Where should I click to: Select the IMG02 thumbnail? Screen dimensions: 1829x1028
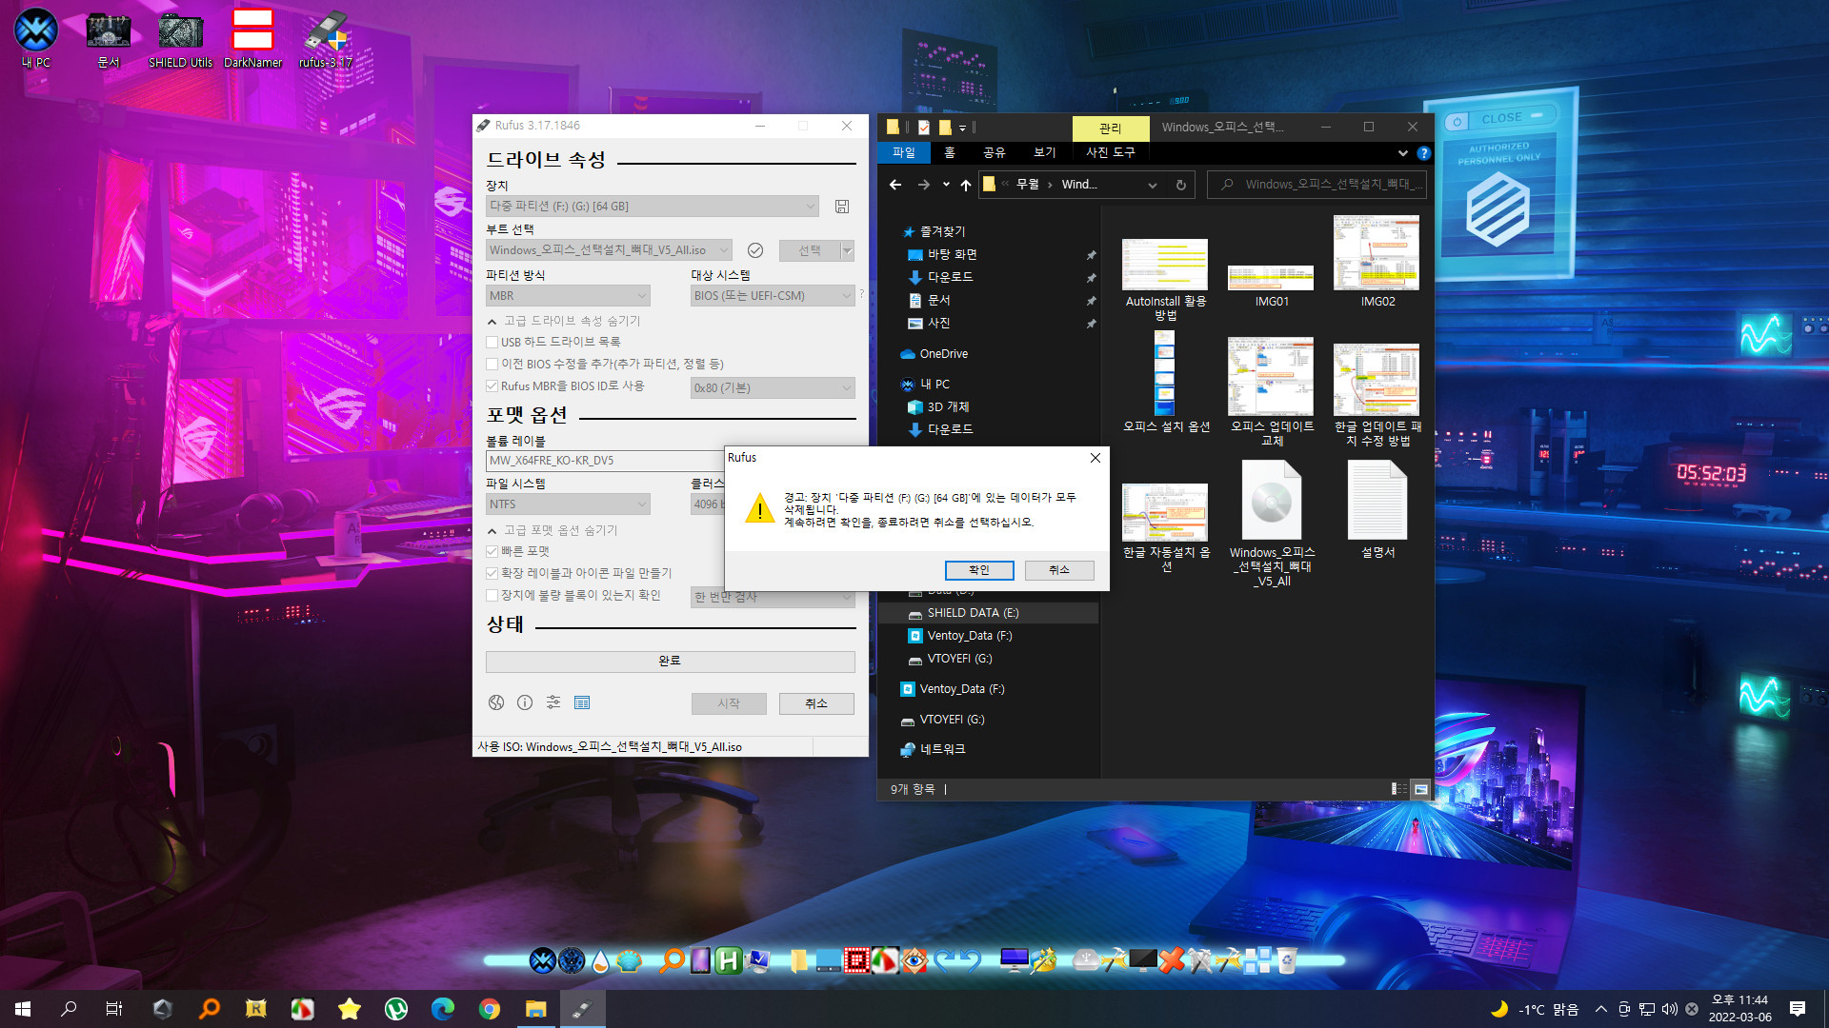pos(1377,262)
